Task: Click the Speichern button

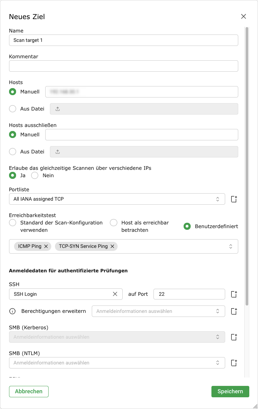Action: point(230,391)
